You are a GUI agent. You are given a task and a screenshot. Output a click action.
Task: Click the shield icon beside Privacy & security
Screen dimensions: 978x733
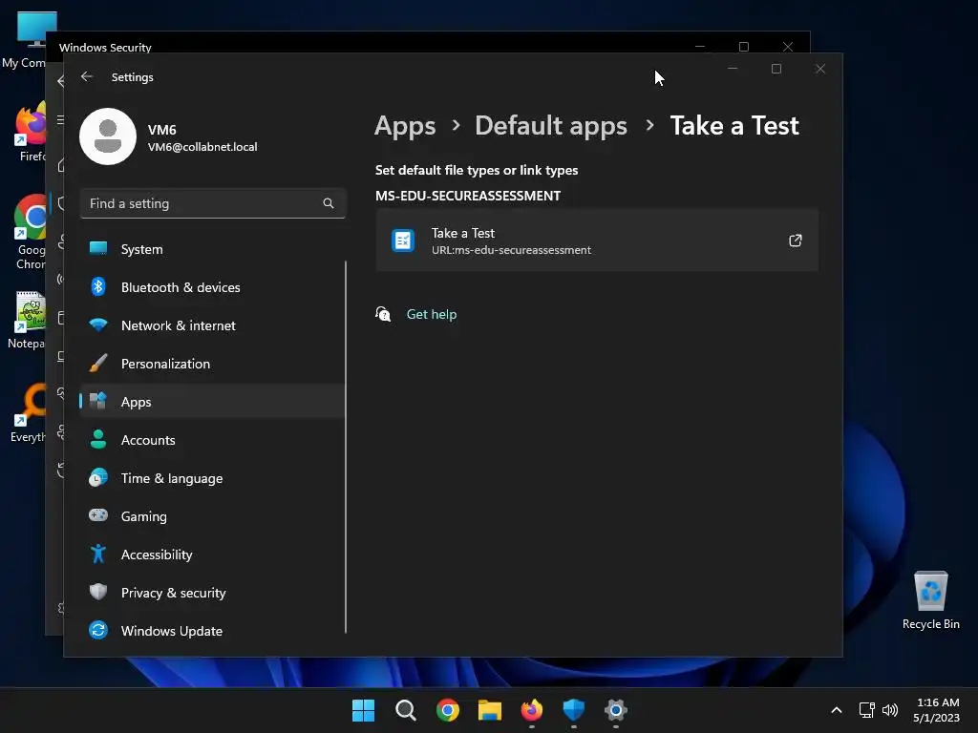[98, 592]
